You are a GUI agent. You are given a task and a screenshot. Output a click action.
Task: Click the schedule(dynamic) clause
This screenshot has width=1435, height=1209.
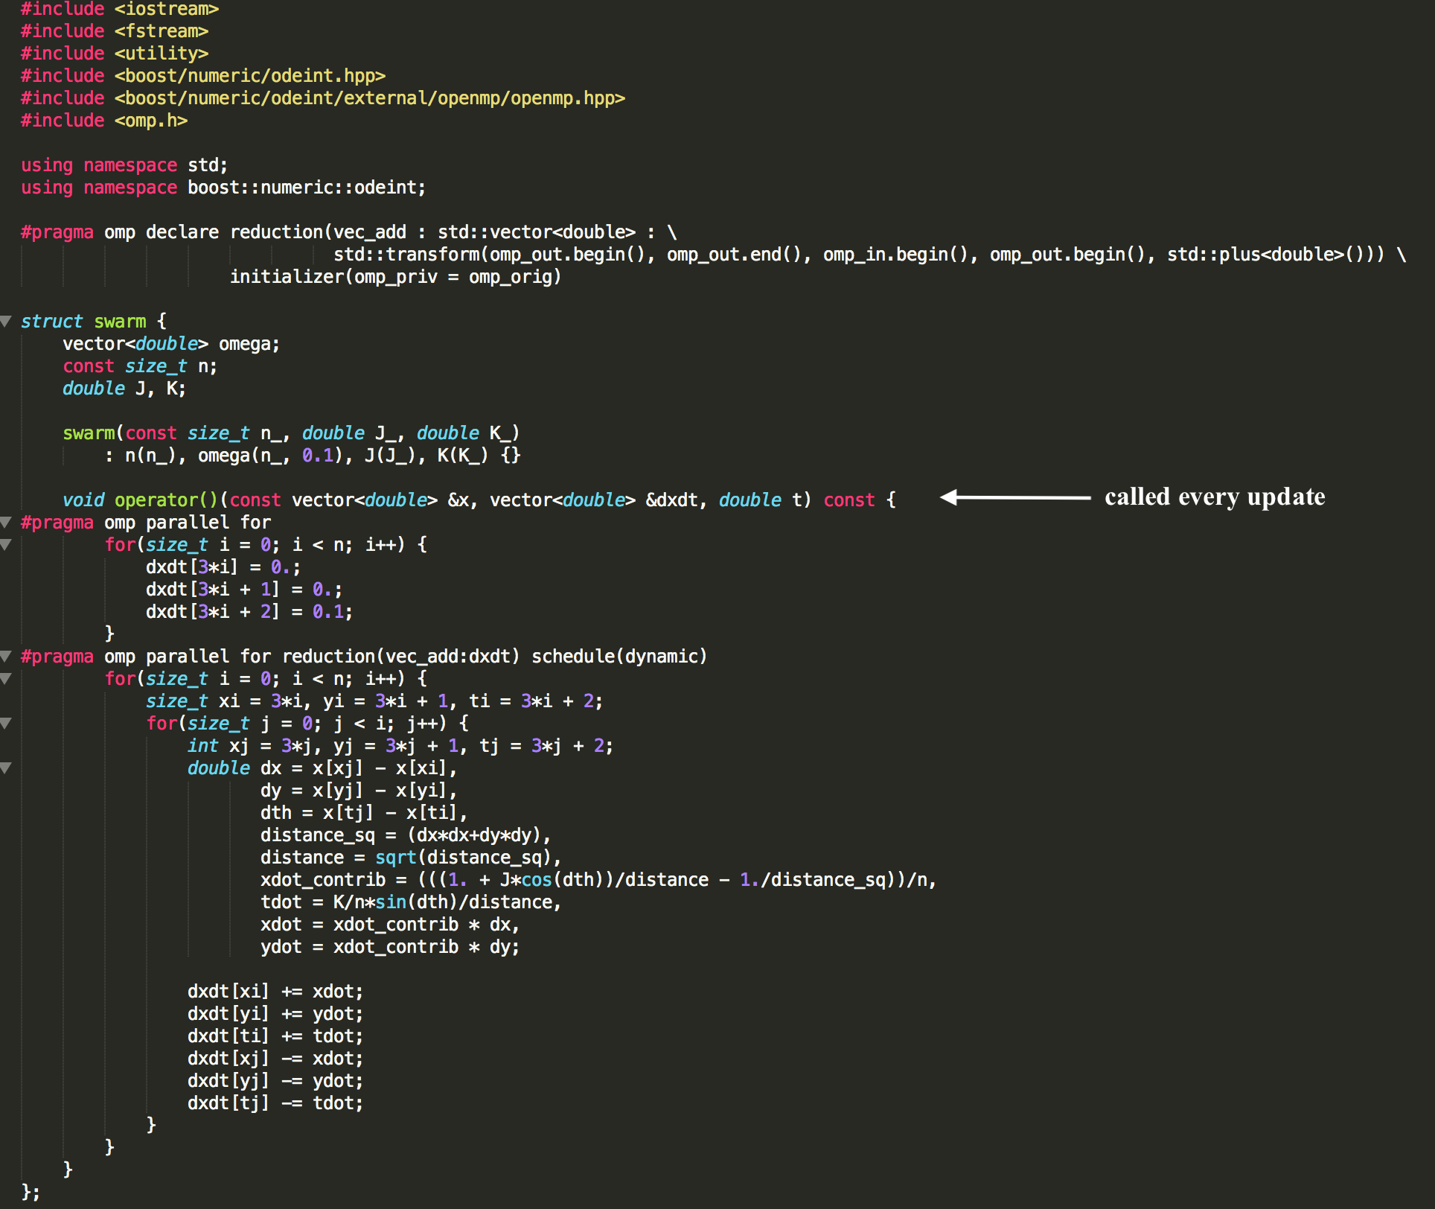tap(619, 657)
